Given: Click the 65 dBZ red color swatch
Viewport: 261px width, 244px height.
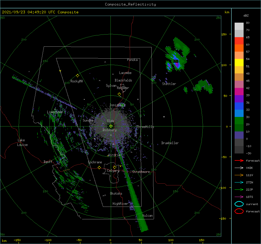Looking at the screenshot, I should 239,41.
